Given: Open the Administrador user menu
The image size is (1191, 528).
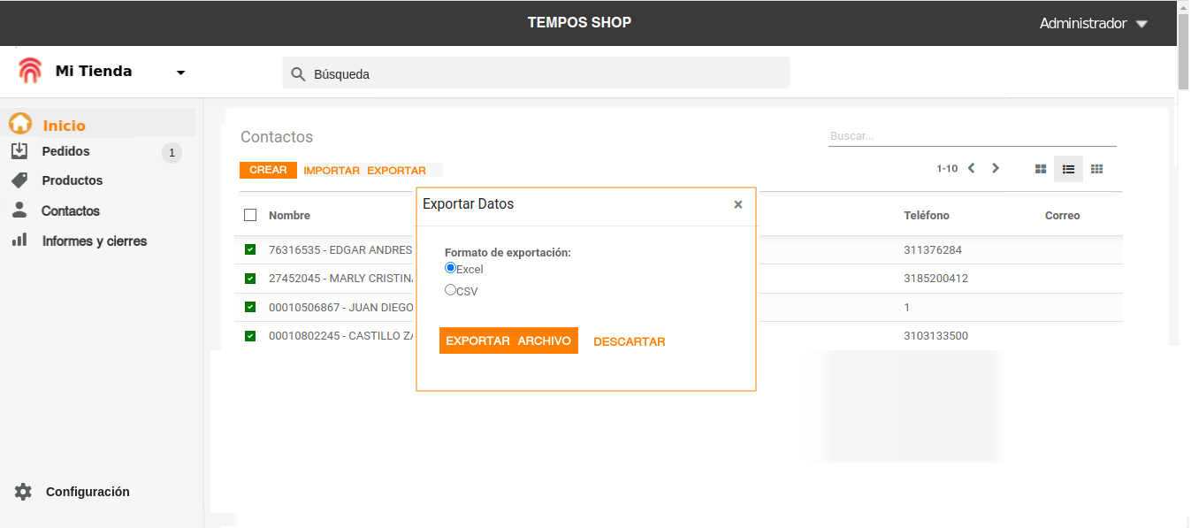Looking at the screenshot, I should [x=1093, y=24].
